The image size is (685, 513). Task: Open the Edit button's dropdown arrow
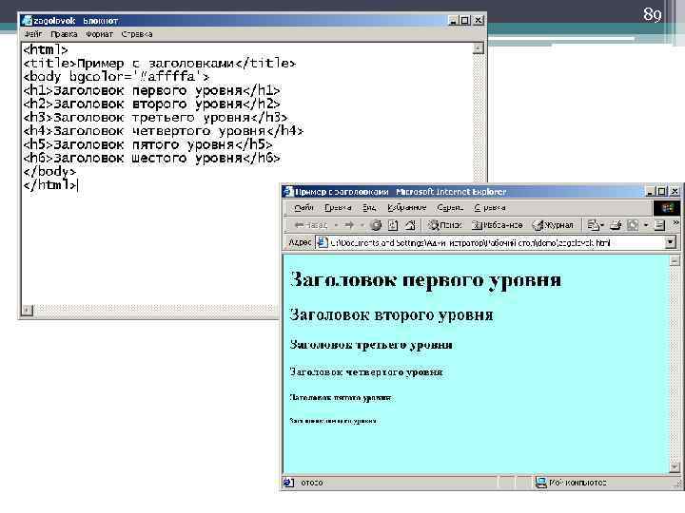coord(646,225)
